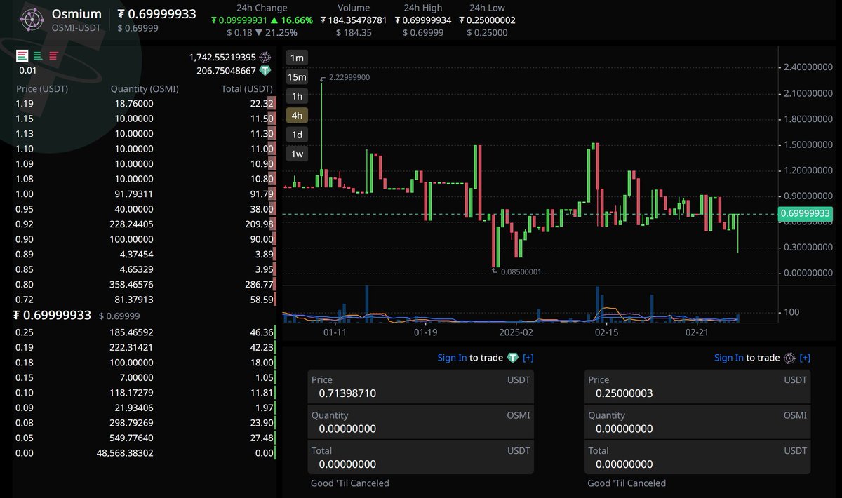Select the 15m chart interval
The width and height of the screenshot is (842, 498).
coord(298,76)
